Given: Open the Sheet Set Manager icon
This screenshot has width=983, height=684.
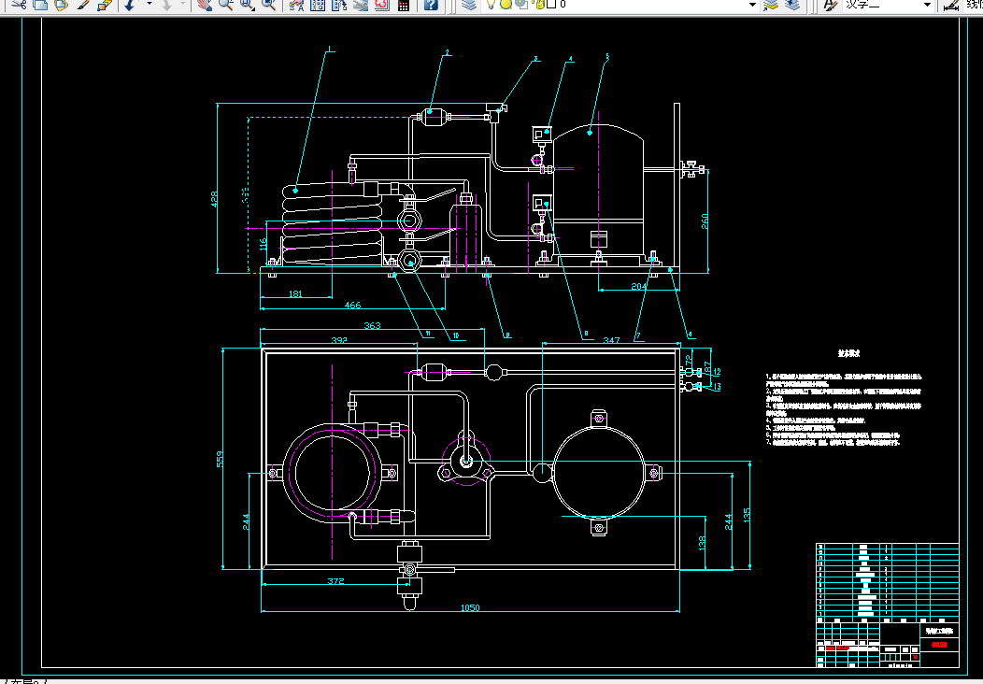Looking at the screenshot, I should 361,5.
